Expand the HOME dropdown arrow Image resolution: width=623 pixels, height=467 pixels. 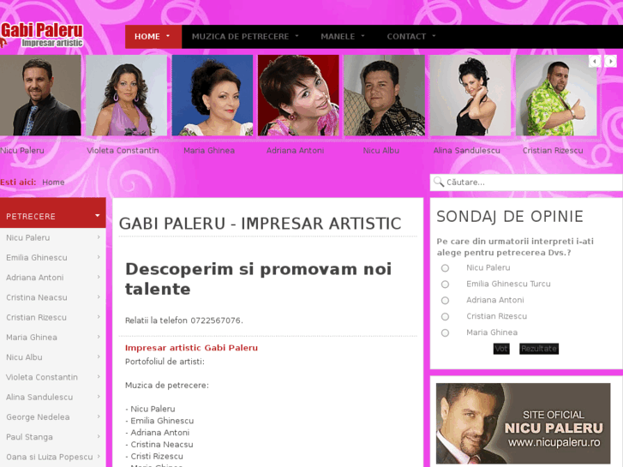(x=168, y=36)
